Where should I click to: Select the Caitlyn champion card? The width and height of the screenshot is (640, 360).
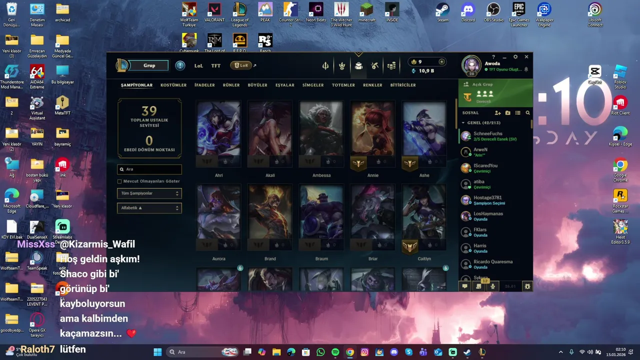pos(424,218)
